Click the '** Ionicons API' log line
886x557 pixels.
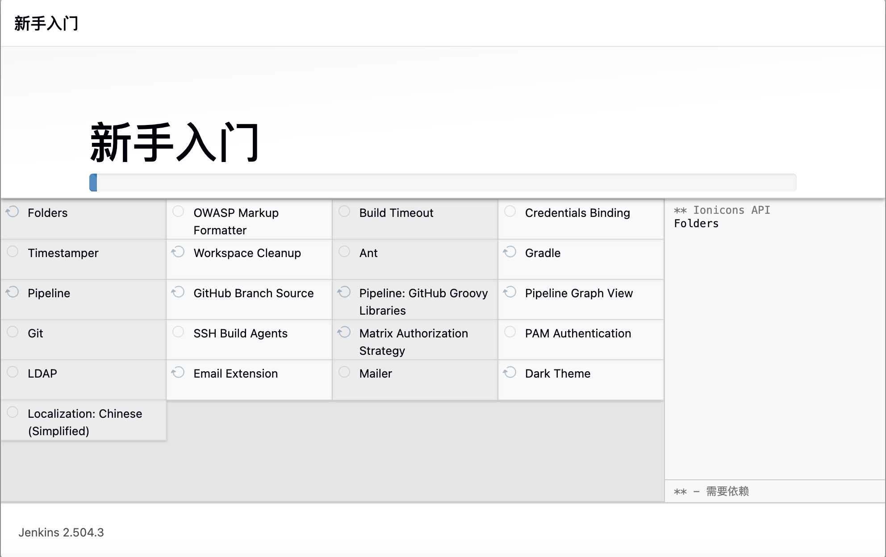pos(722,210)
